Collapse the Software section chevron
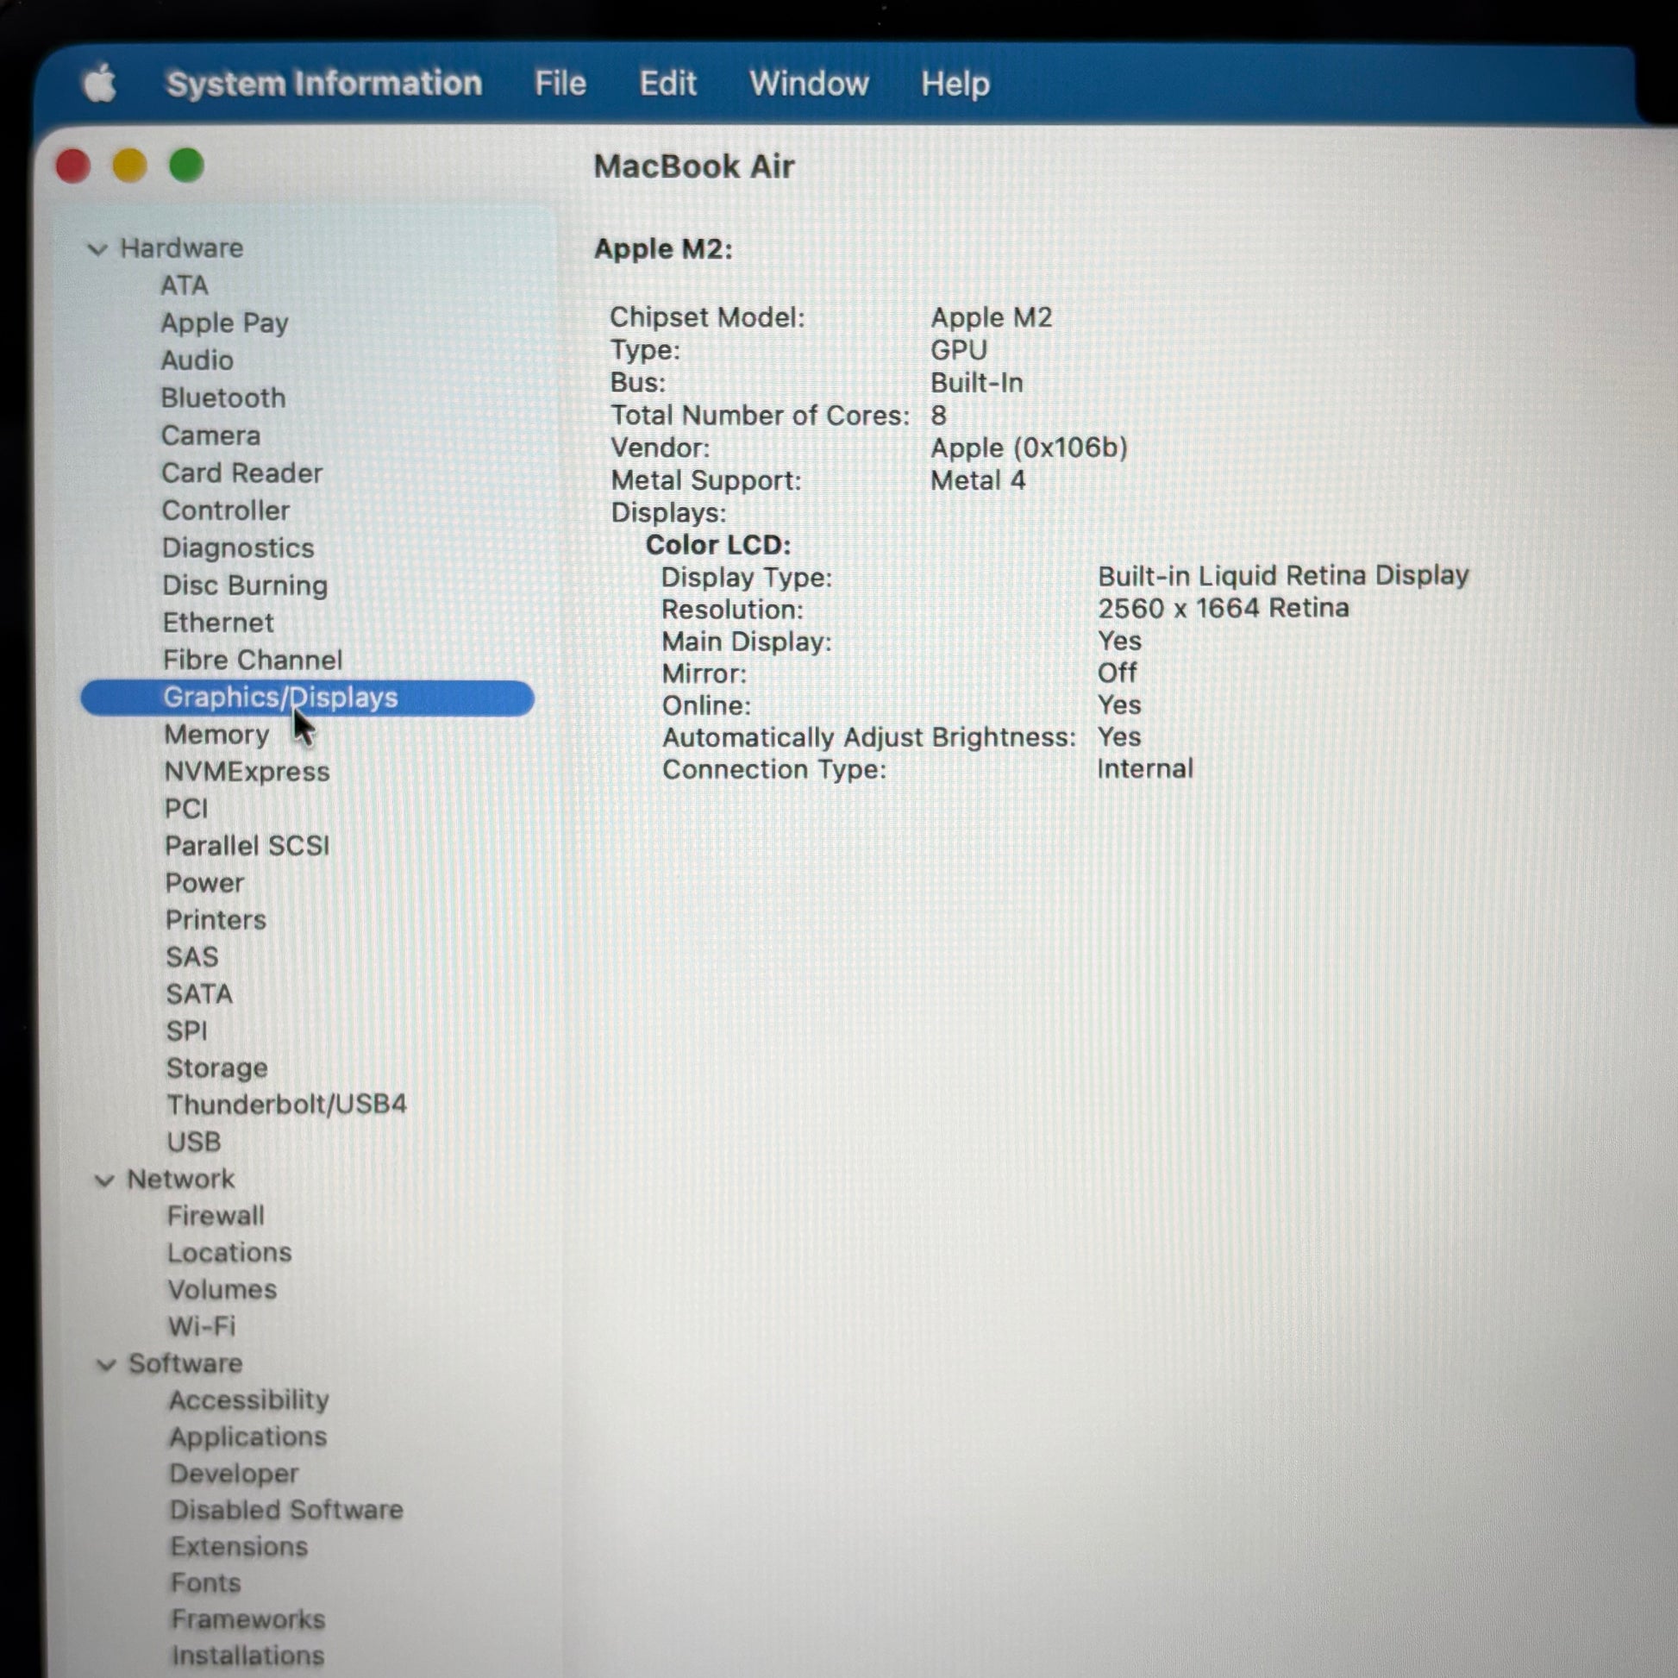1678x1678 pixels. [106, 1365]
